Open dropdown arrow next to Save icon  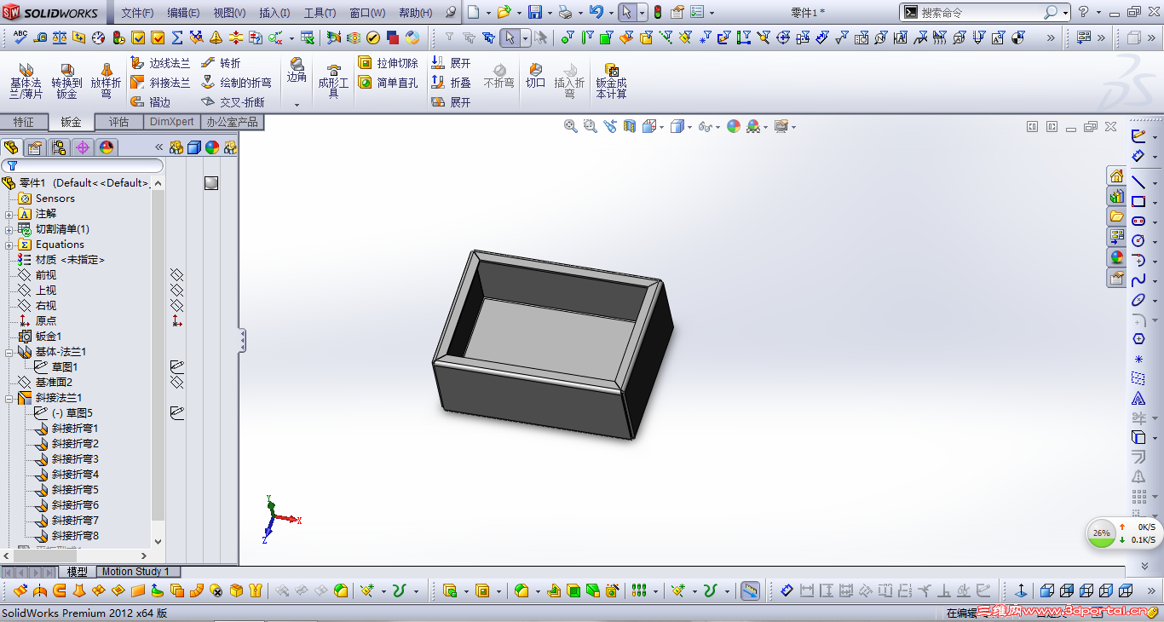(x=550, y=14)
